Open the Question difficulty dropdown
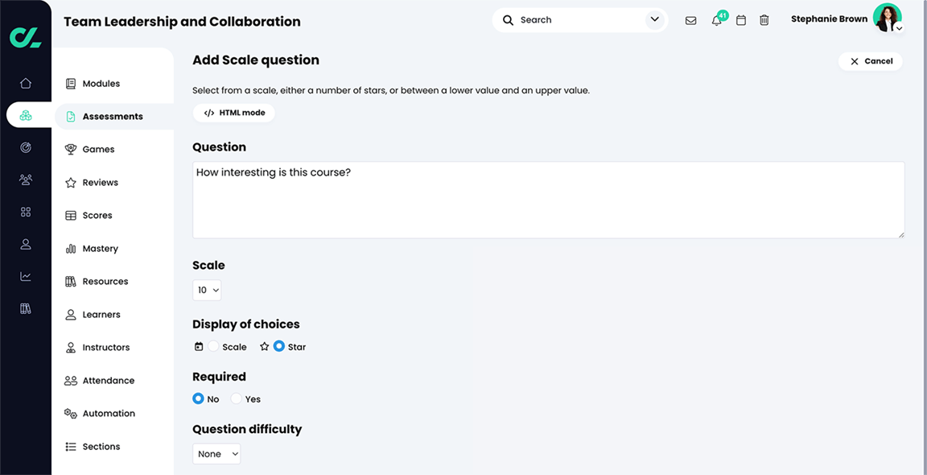 coord(216,454)
